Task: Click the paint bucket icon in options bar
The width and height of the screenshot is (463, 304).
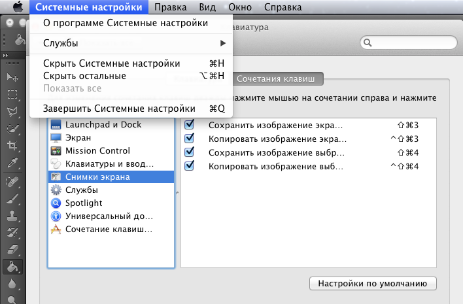Action: [20, 39]
